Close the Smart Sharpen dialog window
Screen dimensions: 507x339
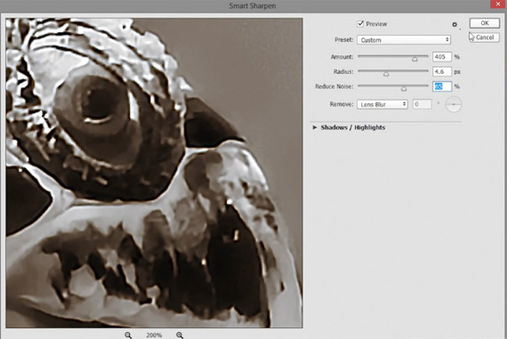coord(498,4)
